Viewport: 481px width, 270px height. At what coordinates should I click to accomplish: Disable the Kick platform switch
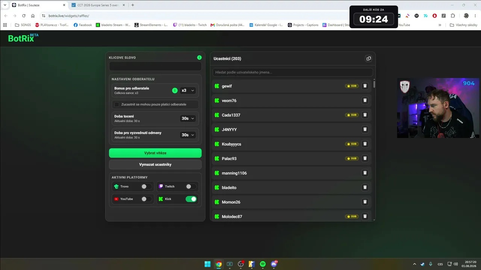[191, 199]
